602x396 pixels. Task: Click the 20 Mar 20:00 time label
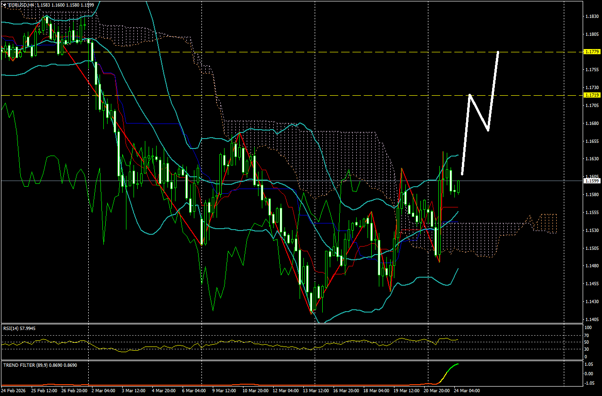436,391
